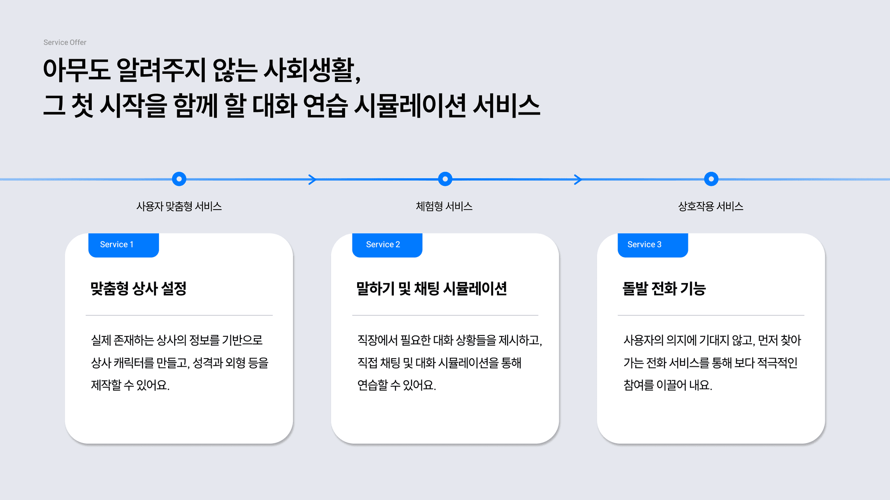The image size is (890, 500).
Task: Click the first timeline circle marker
Action: coord(179,179)
